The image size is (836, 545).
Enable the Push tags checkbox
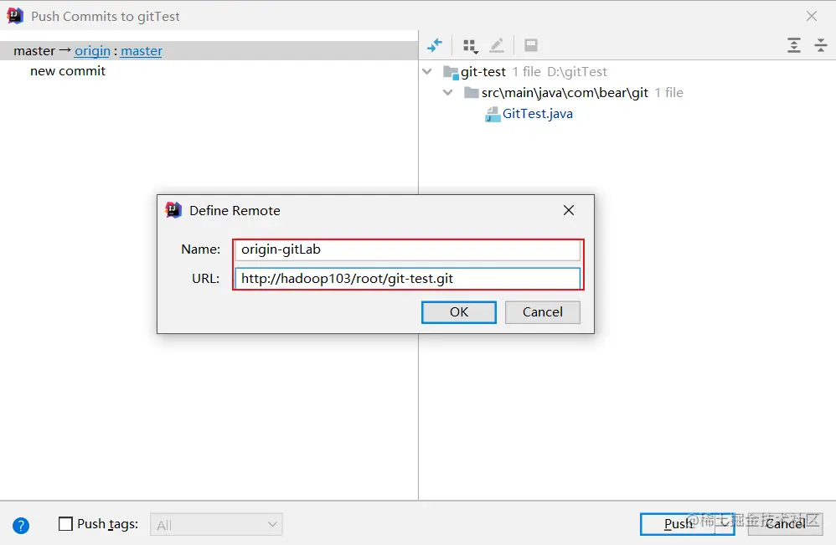click(65, 524)
